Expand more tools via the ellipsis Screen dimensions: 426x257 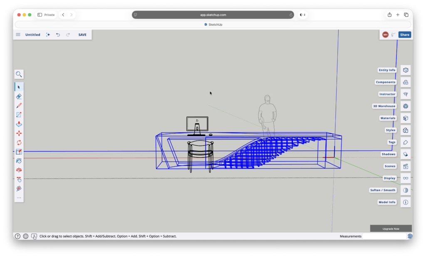coord(19,198)
